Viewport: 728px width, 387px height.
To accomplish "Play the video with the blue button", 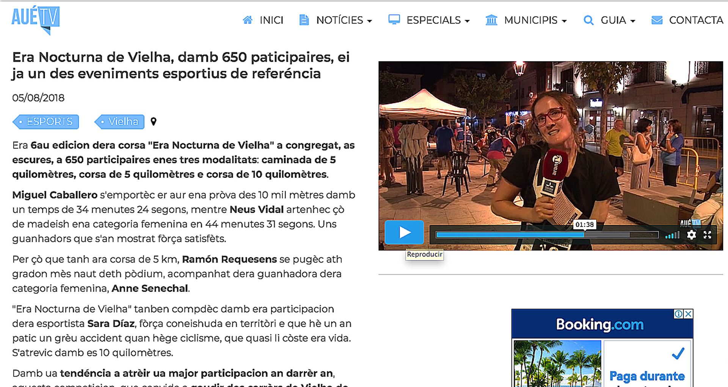I will 404,232.
